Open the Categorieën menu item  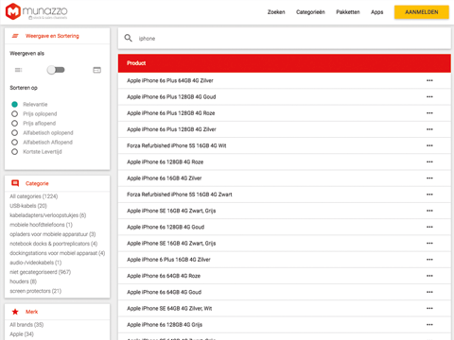tap(310, 12)
